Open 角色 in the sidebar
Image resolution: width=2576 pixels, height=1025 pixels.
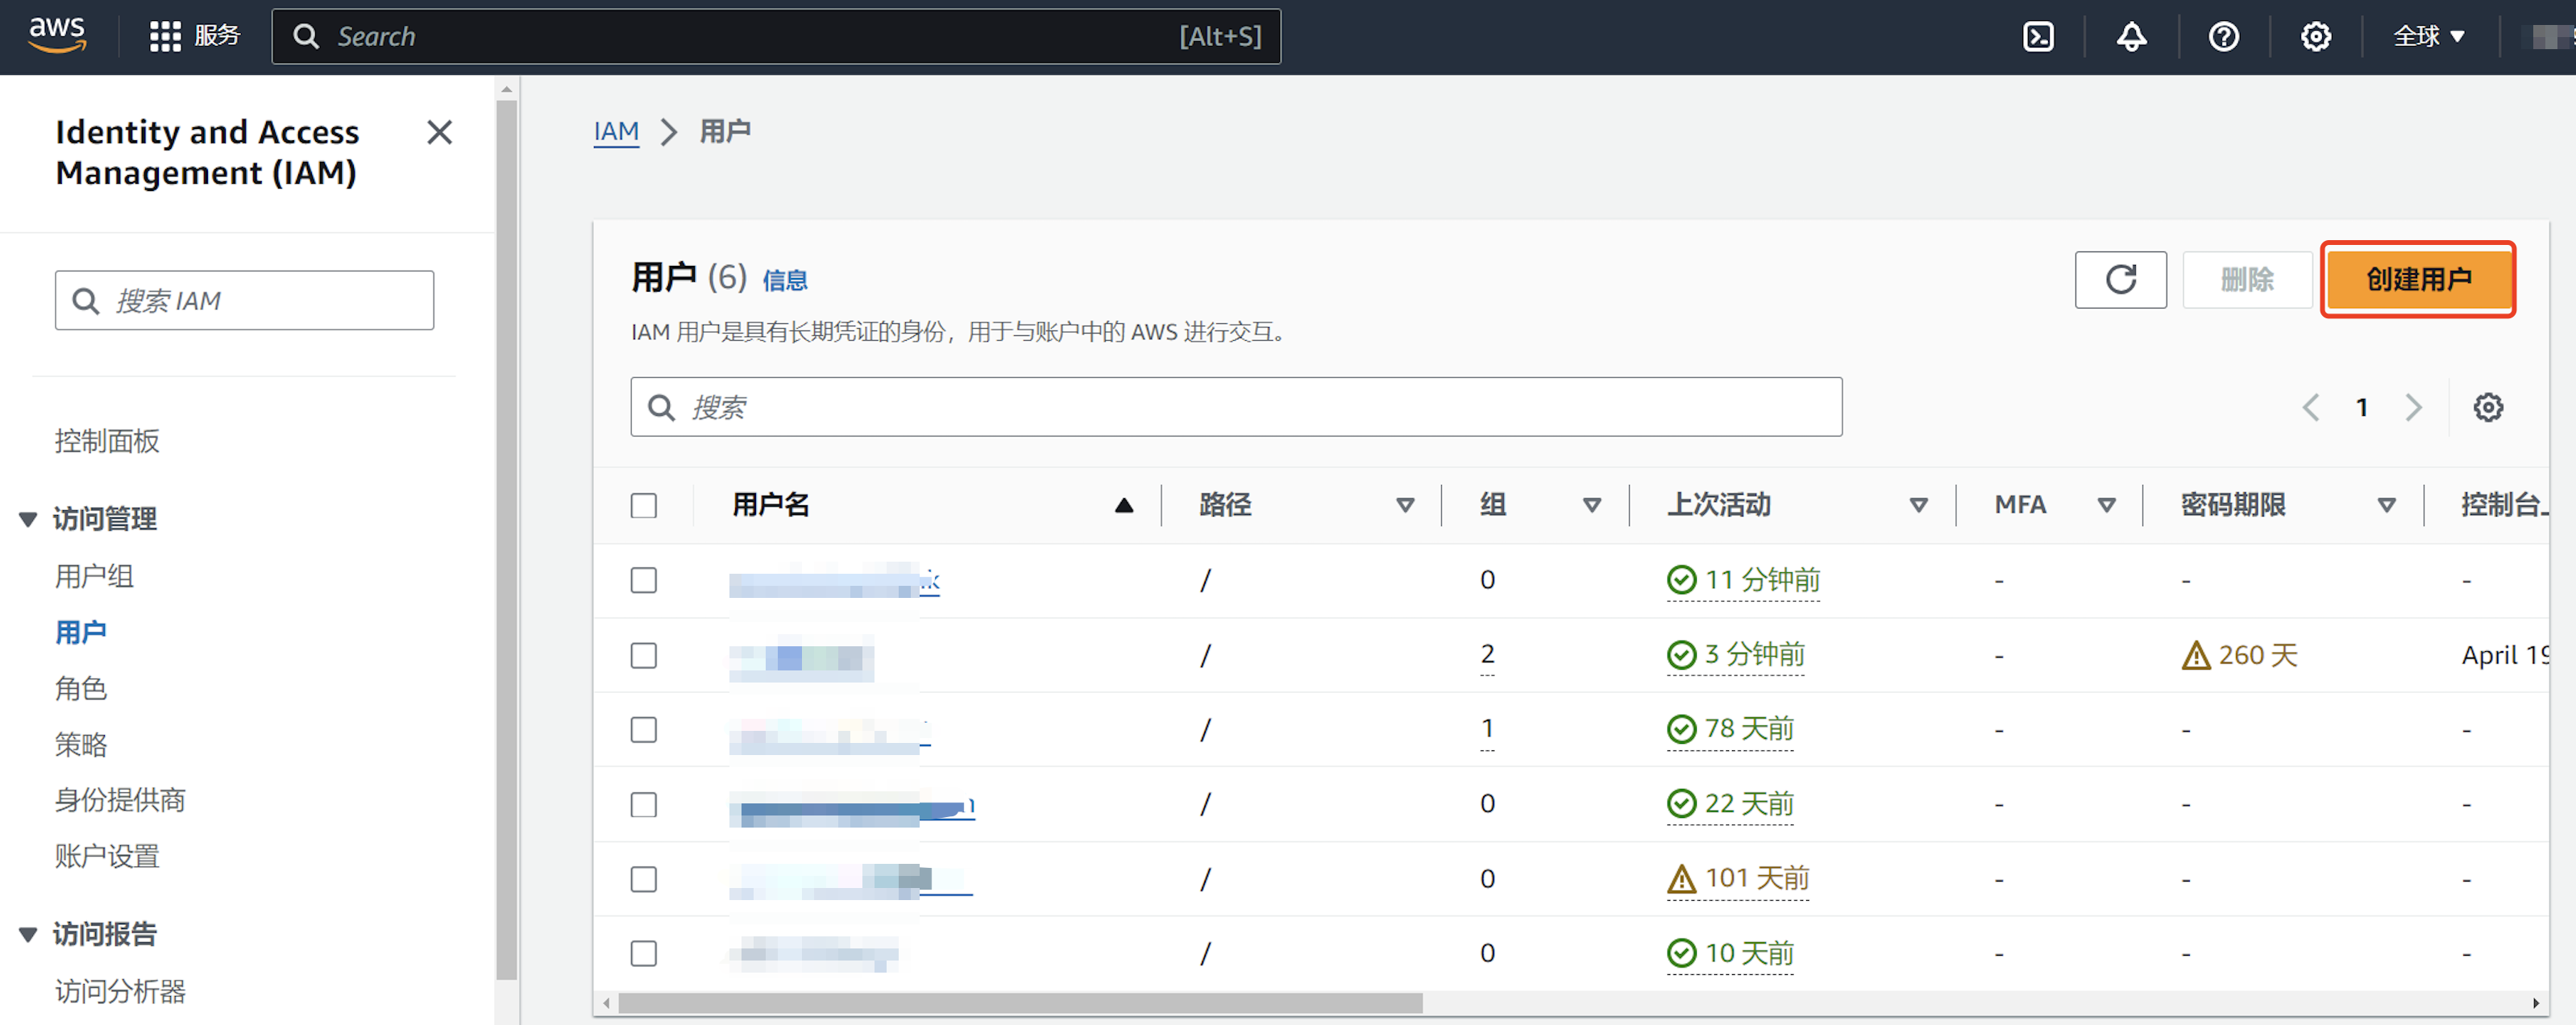click(81, 688)
